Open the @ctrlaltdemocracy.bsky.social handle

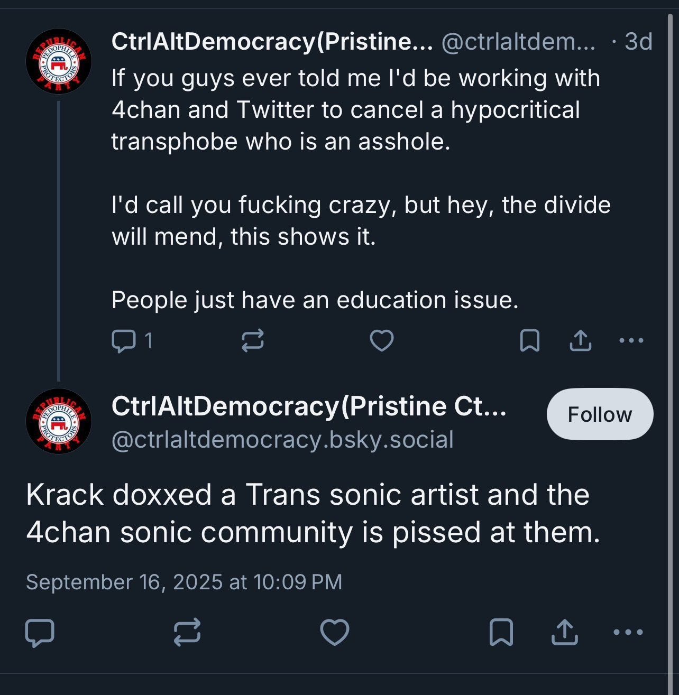click(x=282, y=440)
